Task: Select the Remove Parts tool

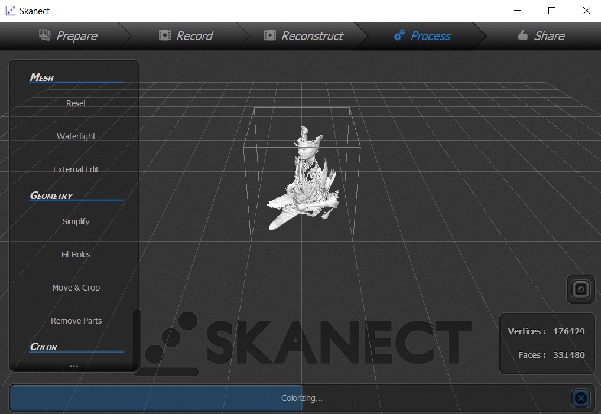Action: [76, 321]
